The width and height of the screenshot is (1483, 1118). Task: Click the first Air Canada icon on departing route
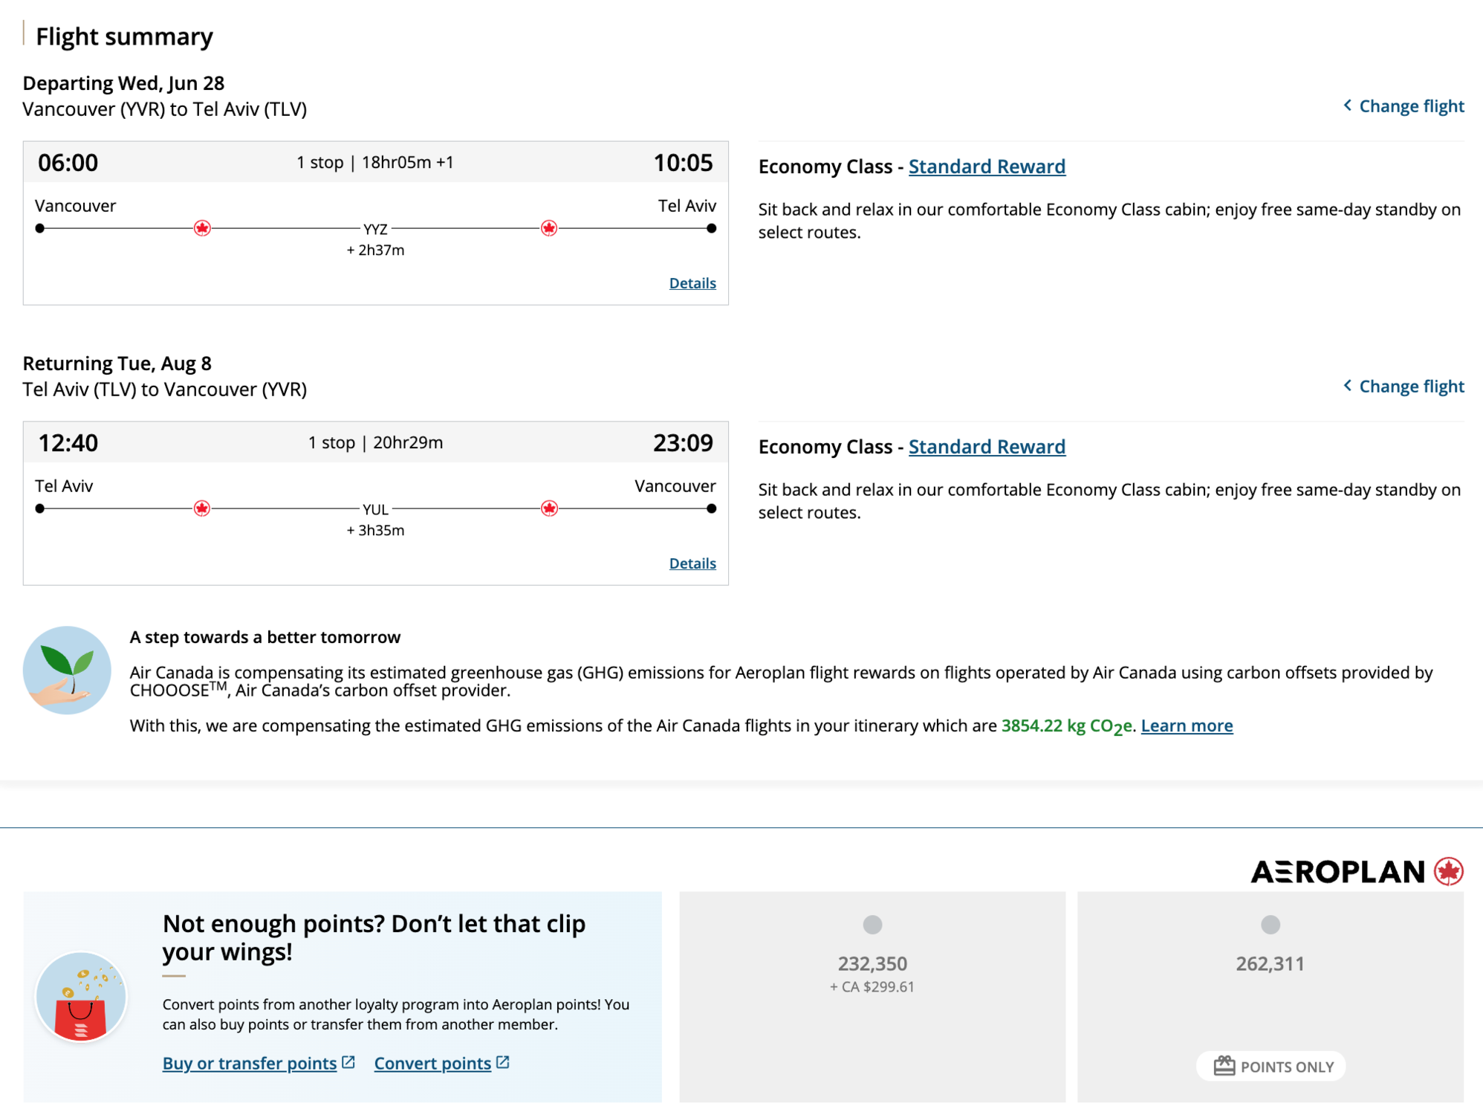202,228
